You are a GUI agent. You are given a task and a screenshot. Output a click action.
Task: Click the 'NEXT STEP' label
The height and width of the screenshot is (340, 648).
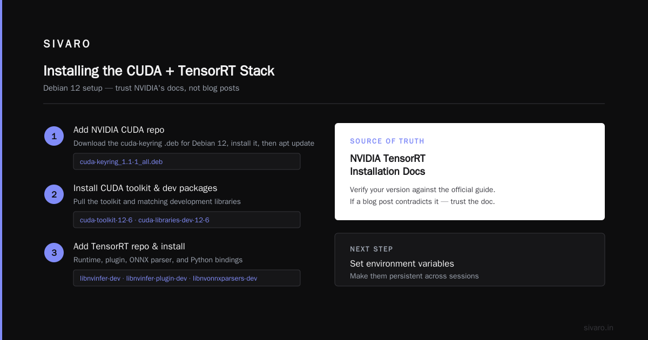point(372,249)
